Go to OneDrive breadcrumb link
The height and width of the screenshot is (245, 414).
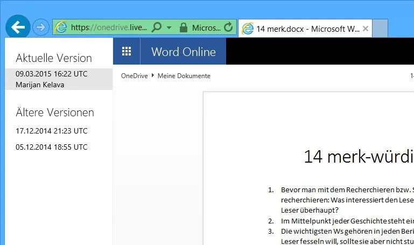click(x=135, y=76)
